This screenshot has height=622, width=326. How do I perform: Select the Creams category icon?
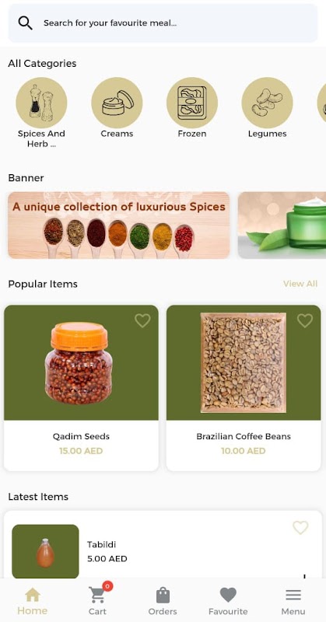117,103
